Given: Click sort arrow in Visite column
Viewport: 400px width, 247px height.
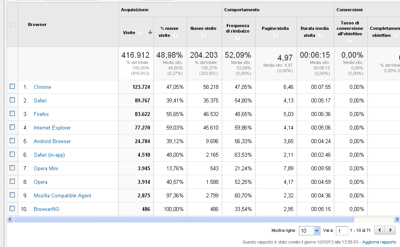Looking at the screenshot, I should pos(150,32).
